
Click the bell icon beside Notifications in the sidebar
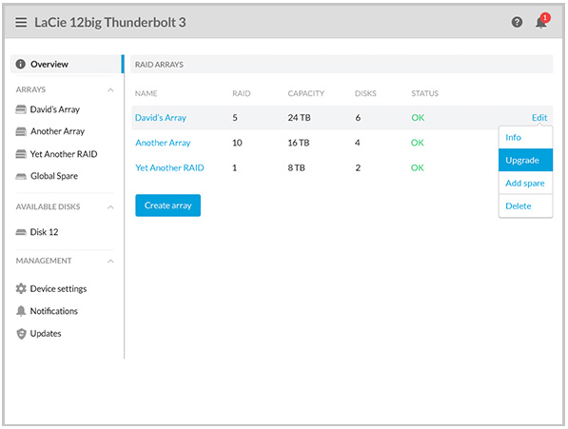pos(21,311)
